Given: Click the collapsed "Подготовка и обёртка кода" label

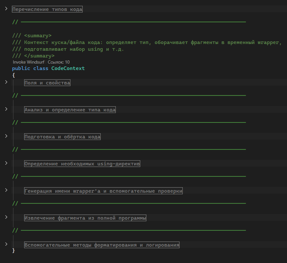Looking at the screenshot, I should (x=62, y=137).
